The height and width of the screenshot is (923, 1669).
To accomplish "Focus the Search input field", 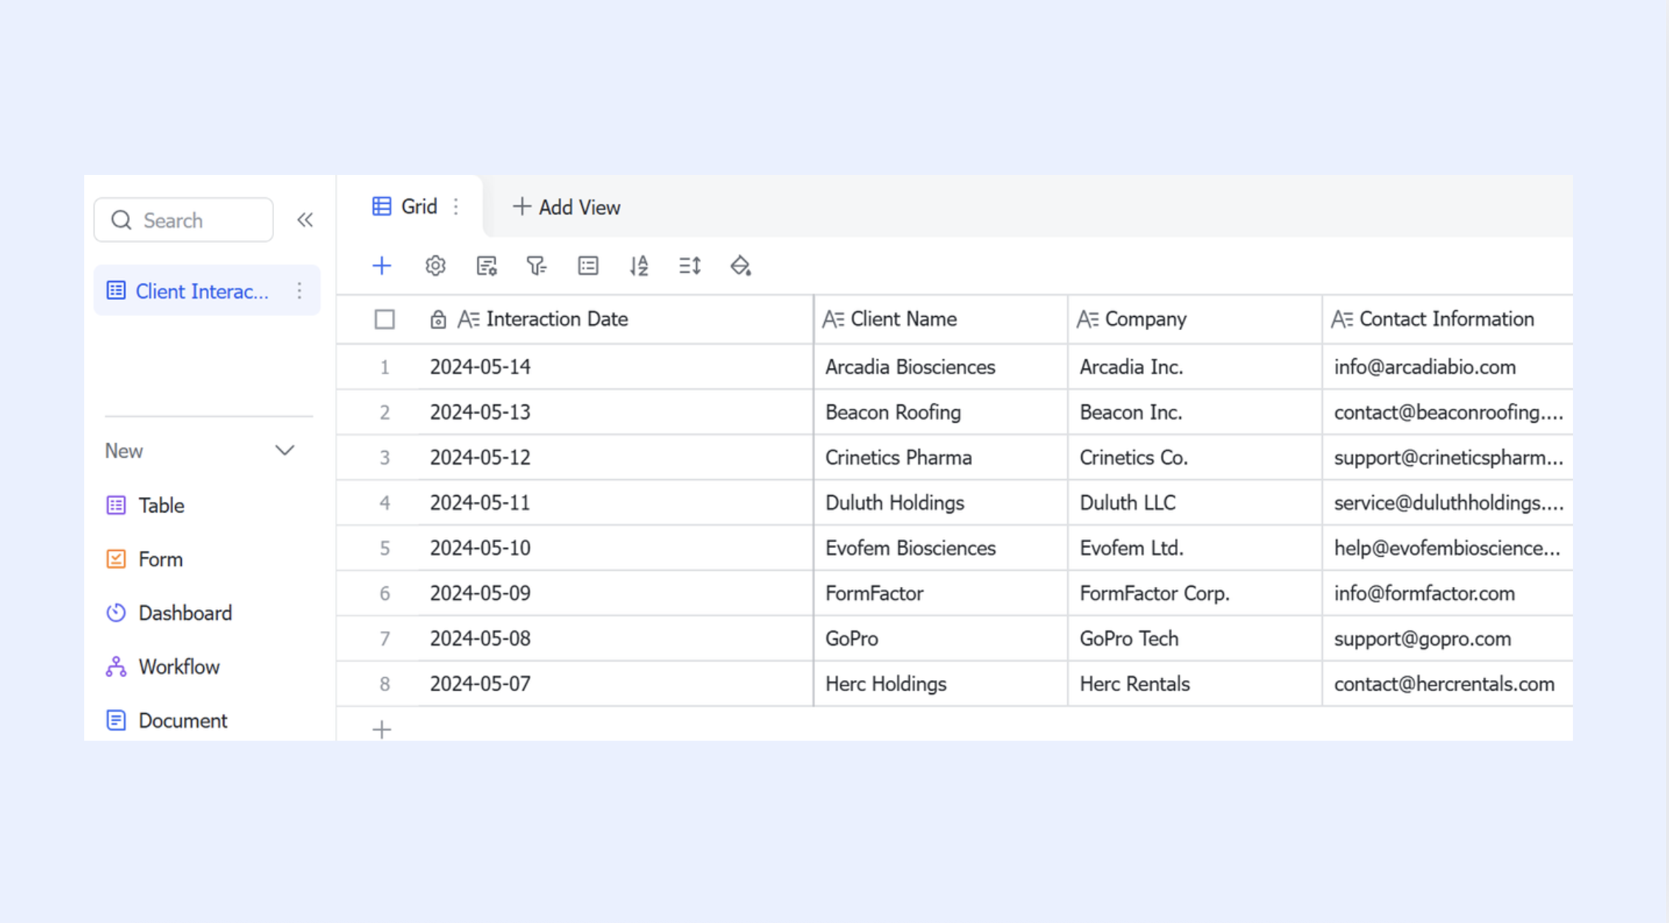I will (x=184, y=220).
